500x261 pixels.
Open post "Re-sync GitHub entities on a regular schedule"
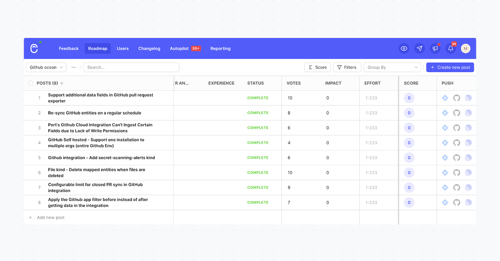tap(95, 113)
